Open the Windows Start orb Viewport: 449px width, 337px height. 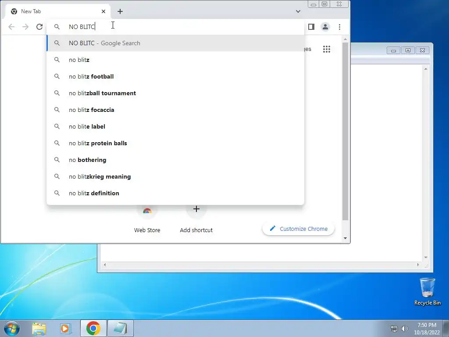(x=12, y=328)
